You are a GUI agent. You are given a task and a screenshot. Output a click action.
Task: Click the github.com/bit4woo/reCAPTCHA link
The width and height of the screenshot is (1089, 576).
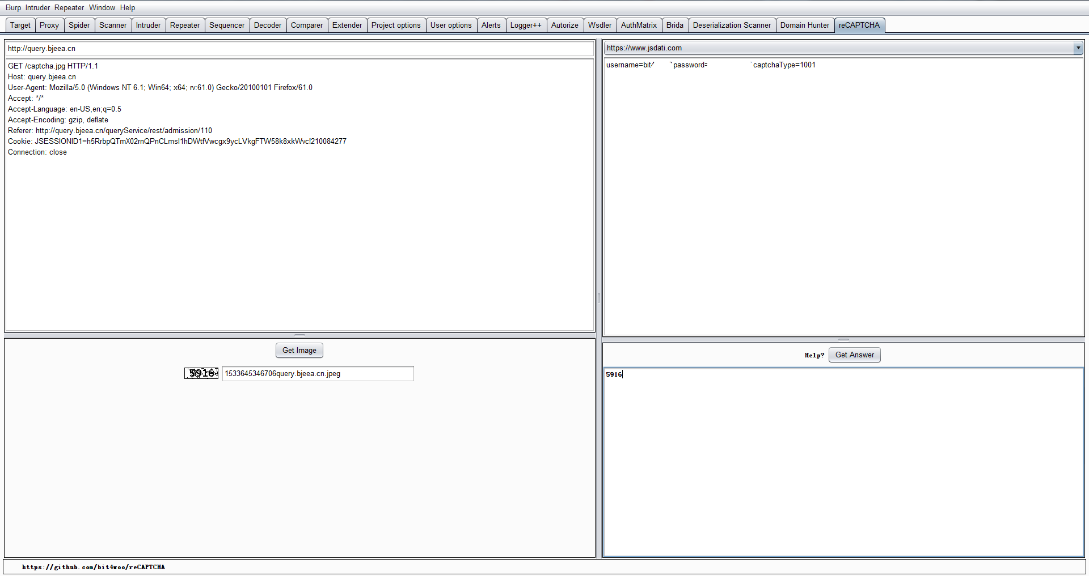click(x=94, y=567)
